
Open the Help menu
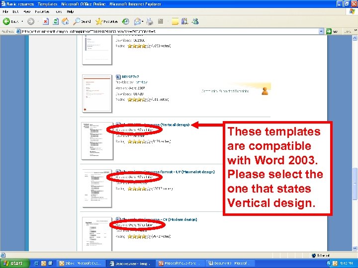click(70, 11)
